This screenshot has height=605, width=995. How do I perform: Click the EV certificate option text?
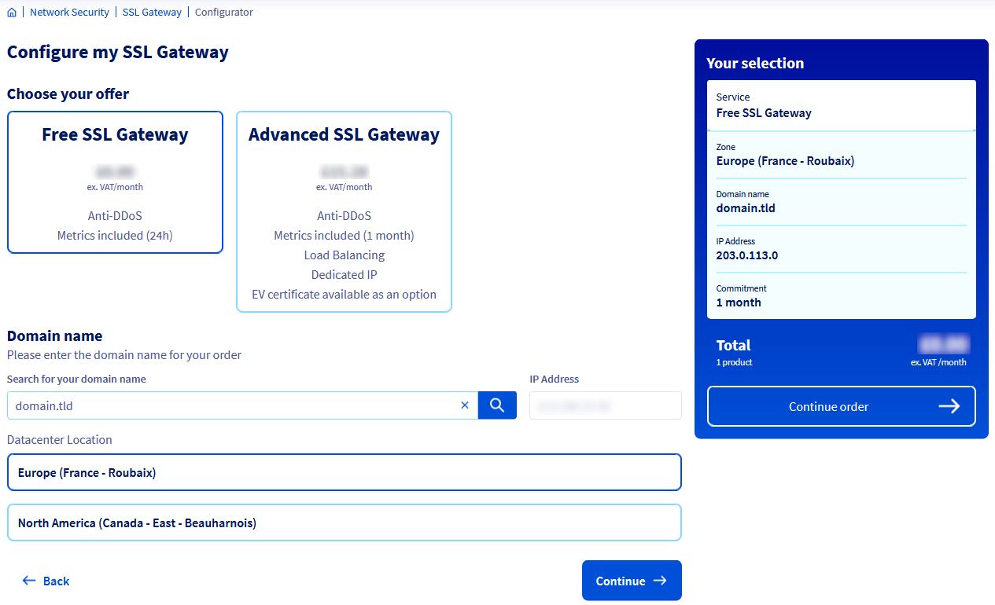[344, 294]
